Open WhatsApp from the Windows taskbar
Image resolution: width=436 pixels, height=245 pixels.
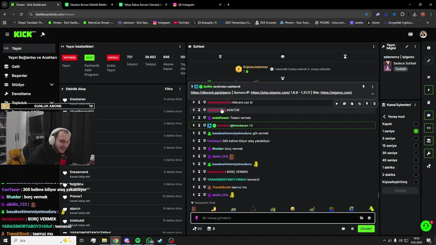pyautogui.click(x=149, y=241)
